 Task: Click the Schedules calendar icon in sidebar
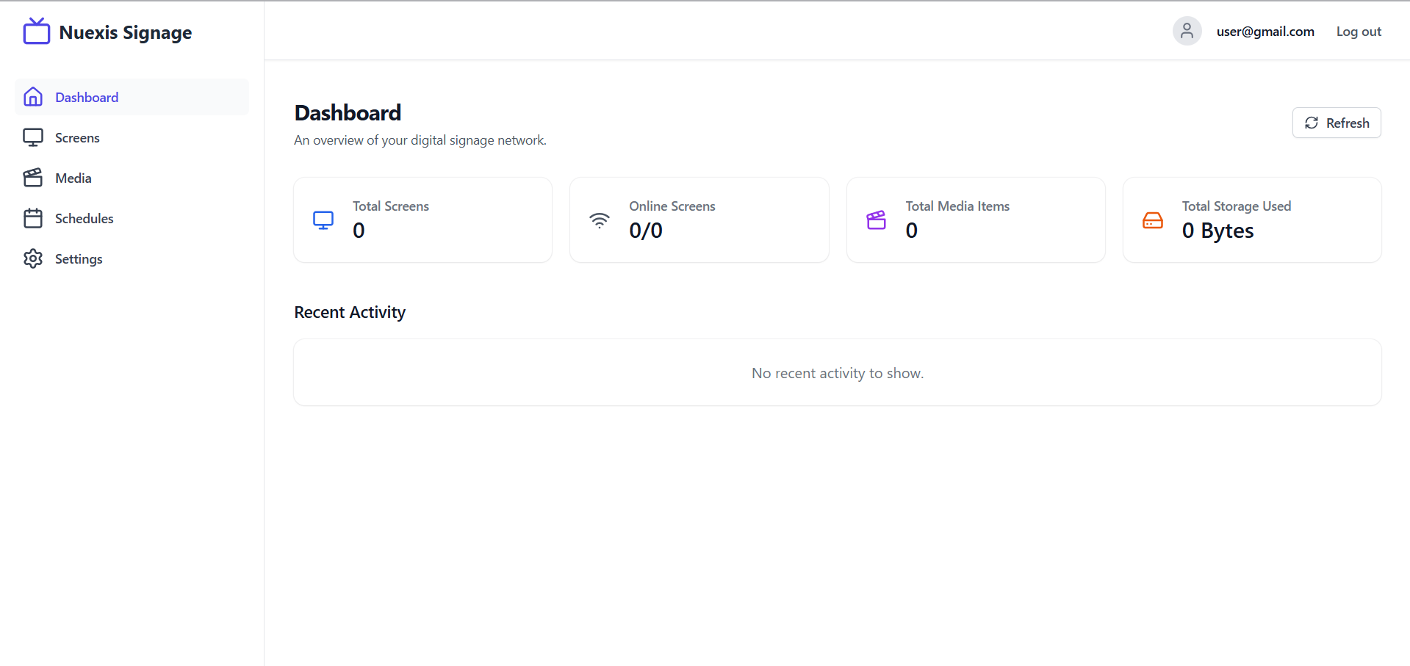(x=33, y=218)
